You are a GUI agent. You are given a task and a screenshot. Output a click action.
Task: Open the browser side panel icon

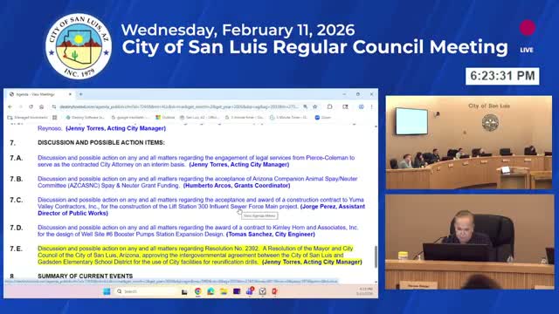tap(345, 106)
